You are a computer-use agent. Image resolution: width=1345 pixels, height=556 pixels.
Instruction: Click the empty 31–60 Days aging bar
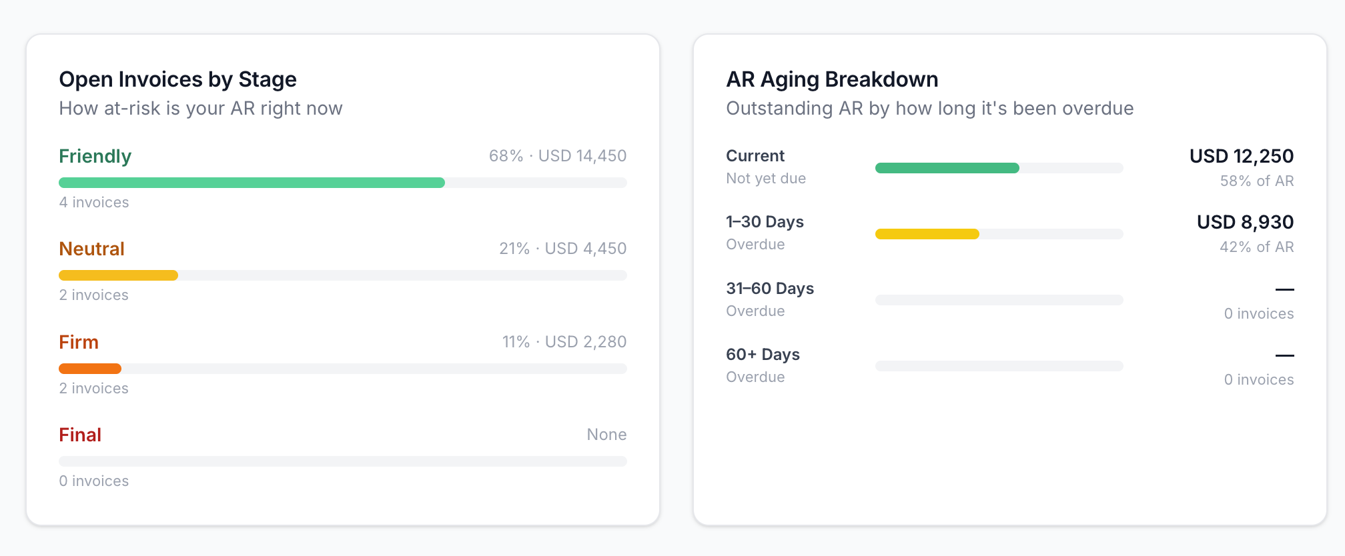click(x=999, y=300)
